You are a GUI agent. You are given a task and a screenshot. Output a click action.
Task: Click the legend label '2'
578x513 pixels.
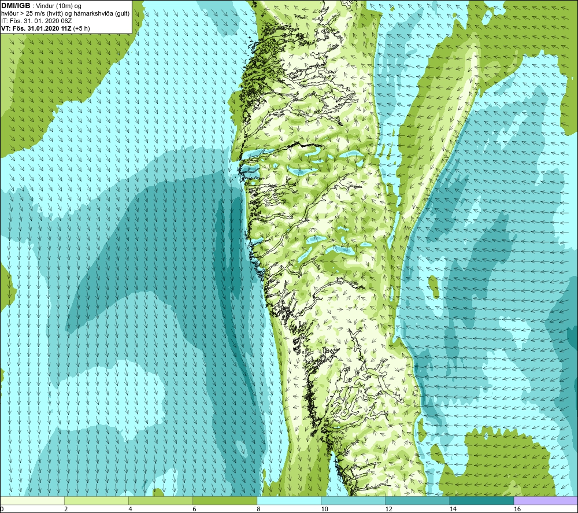[x=66, y=510]
